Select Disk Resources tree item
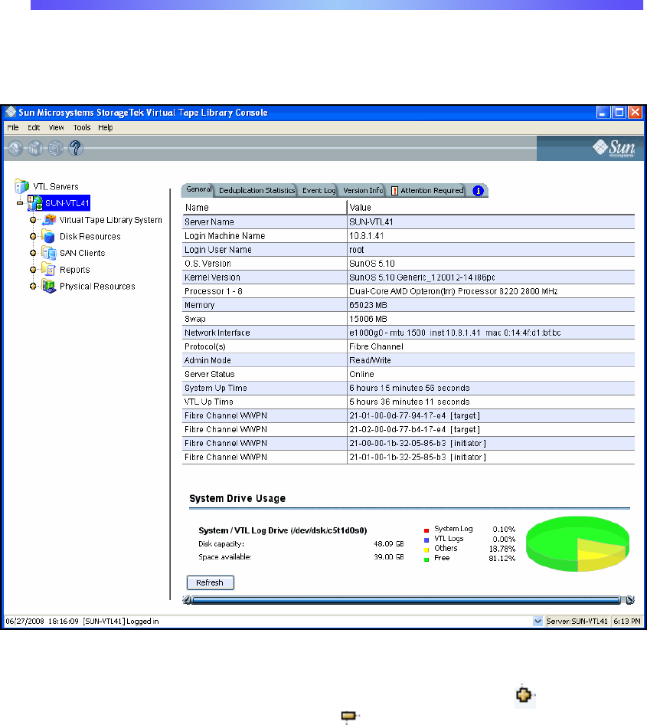This screenshot has width=647, height=725. (x=90, y=237)
